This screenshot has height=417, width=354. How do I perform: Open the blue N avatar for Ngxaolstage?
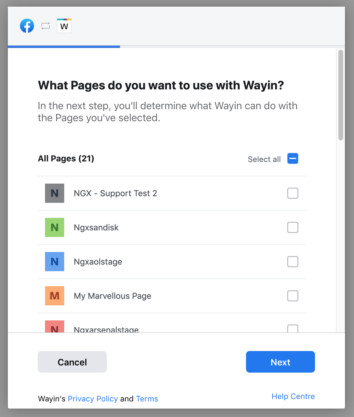pyautogui.click(x=55, y=262)
